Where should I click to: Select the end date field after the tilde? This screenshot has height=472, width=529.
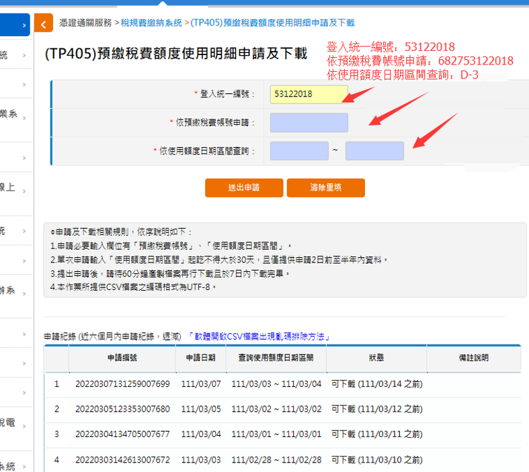[374, 151]
